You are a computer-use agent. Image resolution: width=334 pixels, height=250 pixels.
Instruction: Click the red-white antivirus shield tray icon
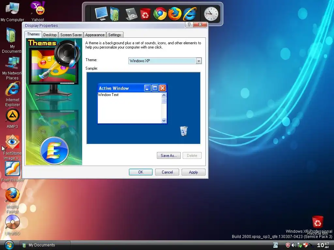coord(305,245)
